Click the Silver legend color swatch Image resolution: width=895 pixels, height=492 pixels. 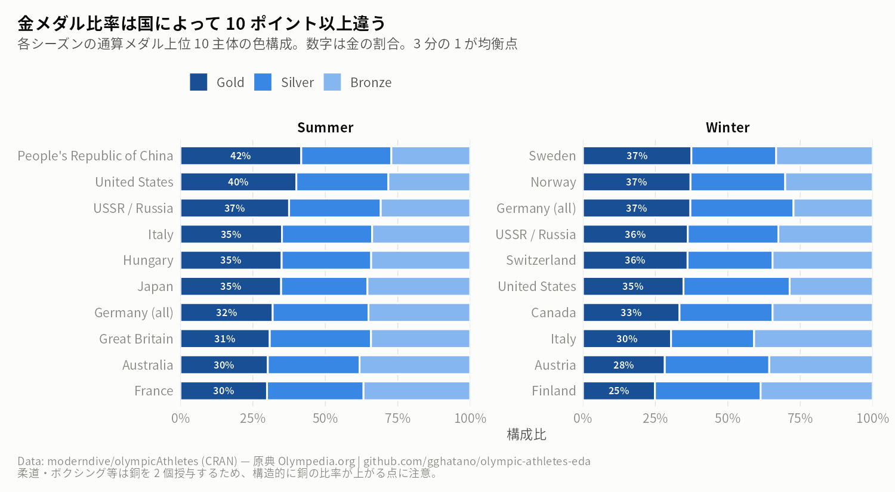[263, 82]
